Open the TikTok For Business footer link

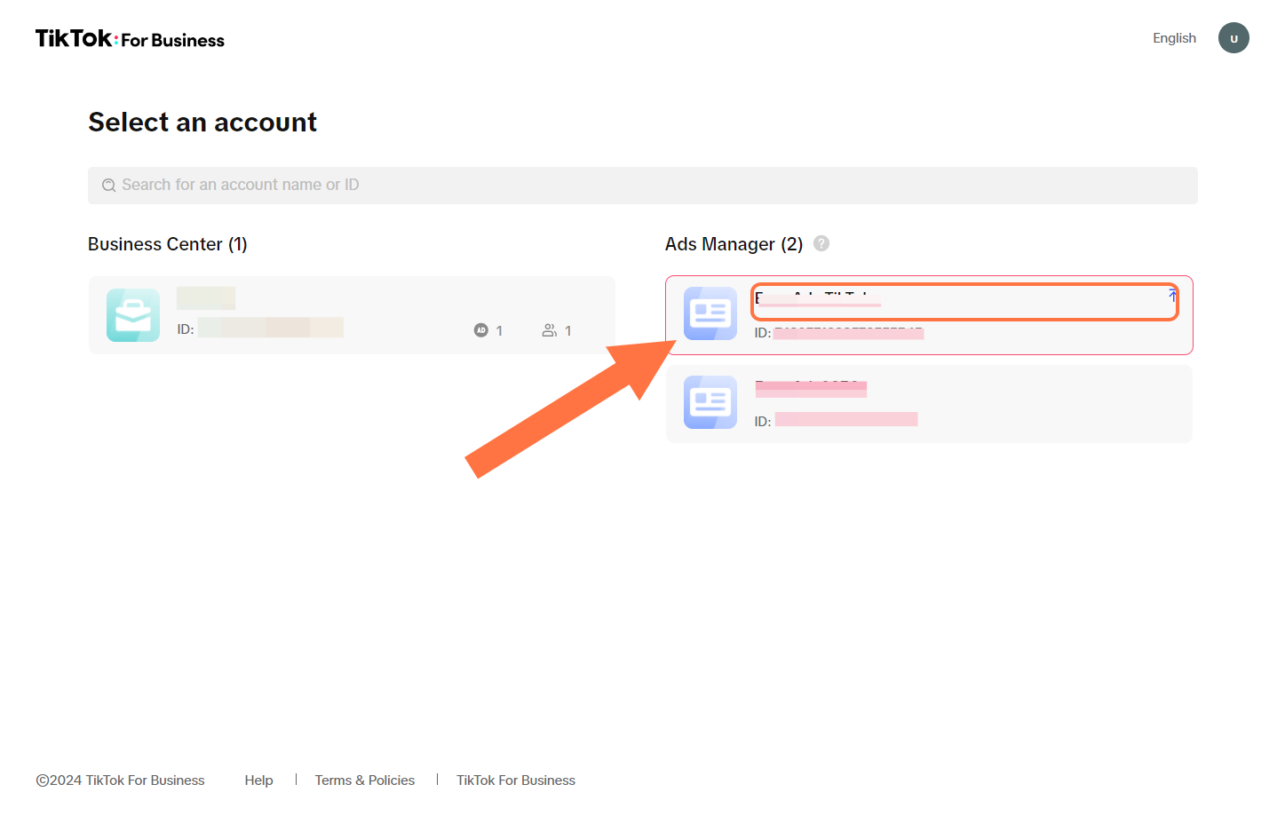(x=515, y=780)
